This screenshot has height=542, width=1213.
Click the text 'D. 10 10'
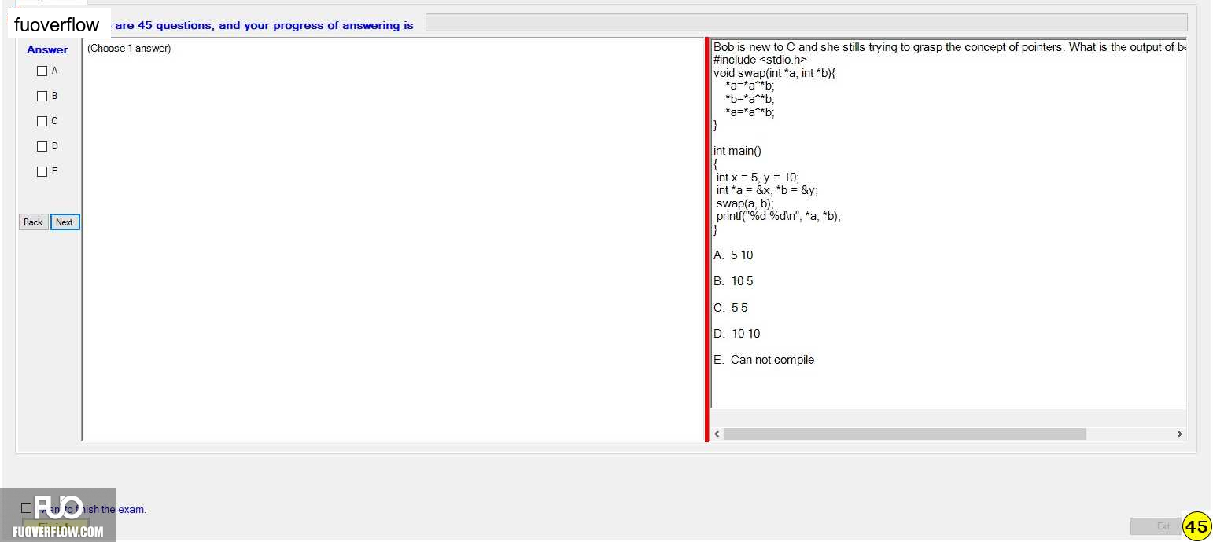(737, 334)
